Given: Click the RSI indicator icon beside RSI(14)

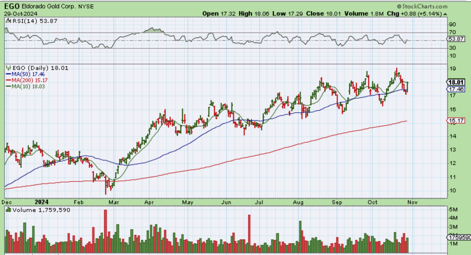Looking at the screenshot, I should 8,21.
